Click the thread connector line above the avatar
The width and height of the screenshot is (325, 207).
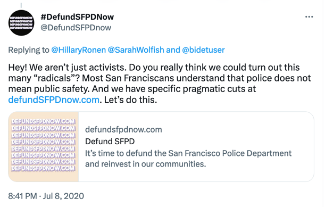(x=21, y=5)
